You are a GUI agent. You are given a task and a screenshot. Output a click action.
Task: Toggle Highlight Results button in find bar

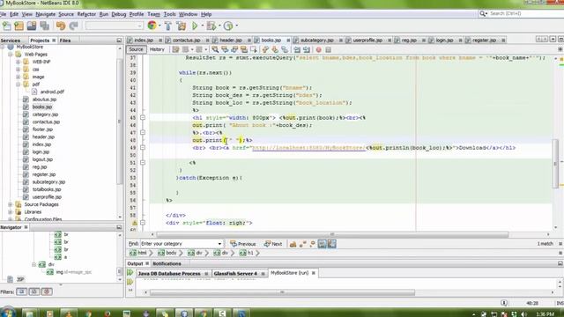tap(322, 244)
